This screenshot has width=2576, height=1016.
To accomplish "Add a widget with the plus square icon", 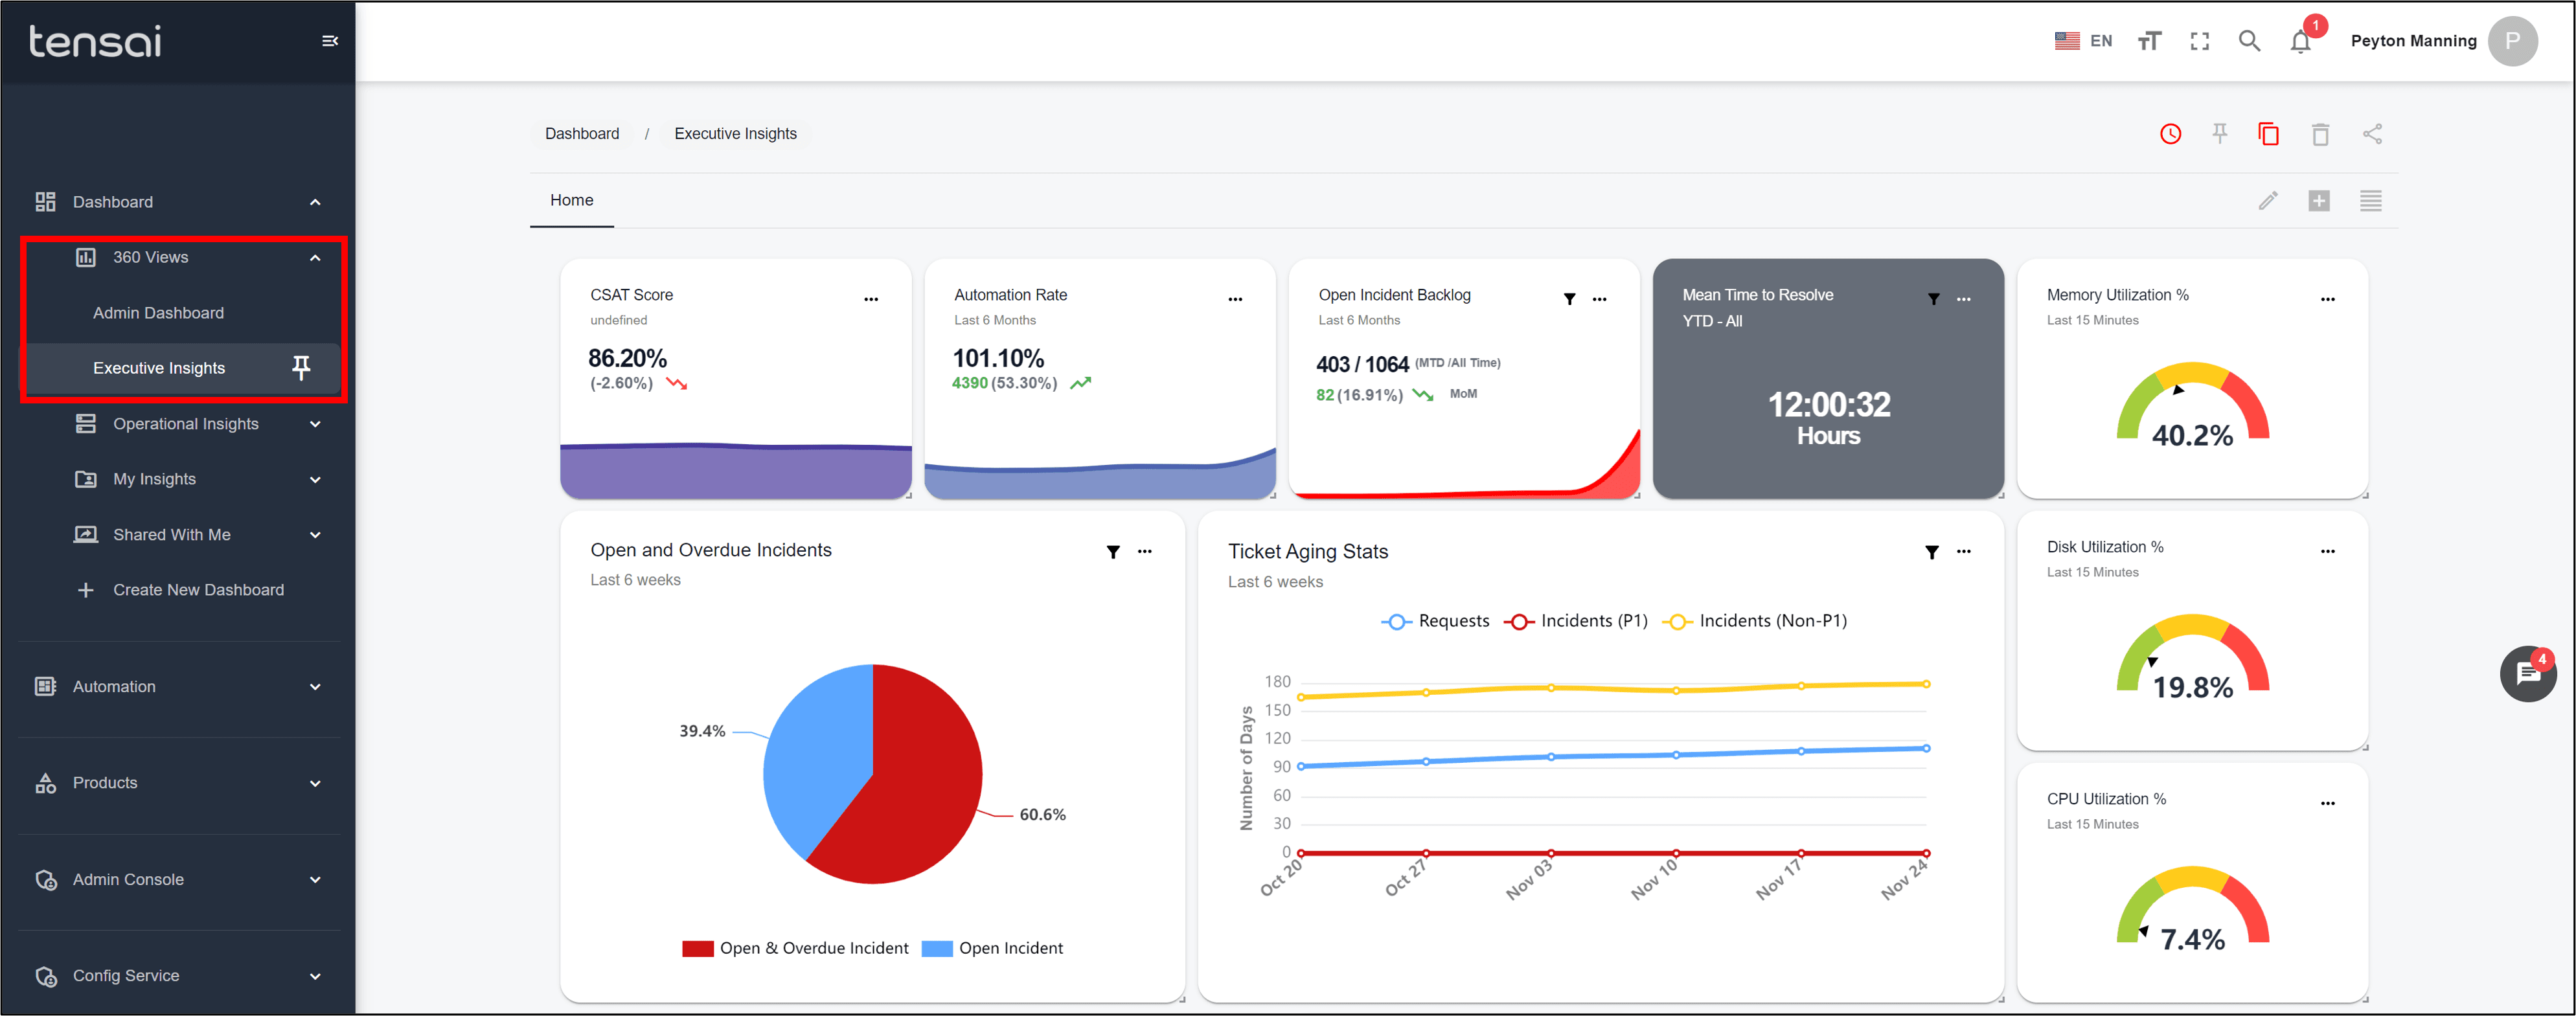I will click(2319, 201).
